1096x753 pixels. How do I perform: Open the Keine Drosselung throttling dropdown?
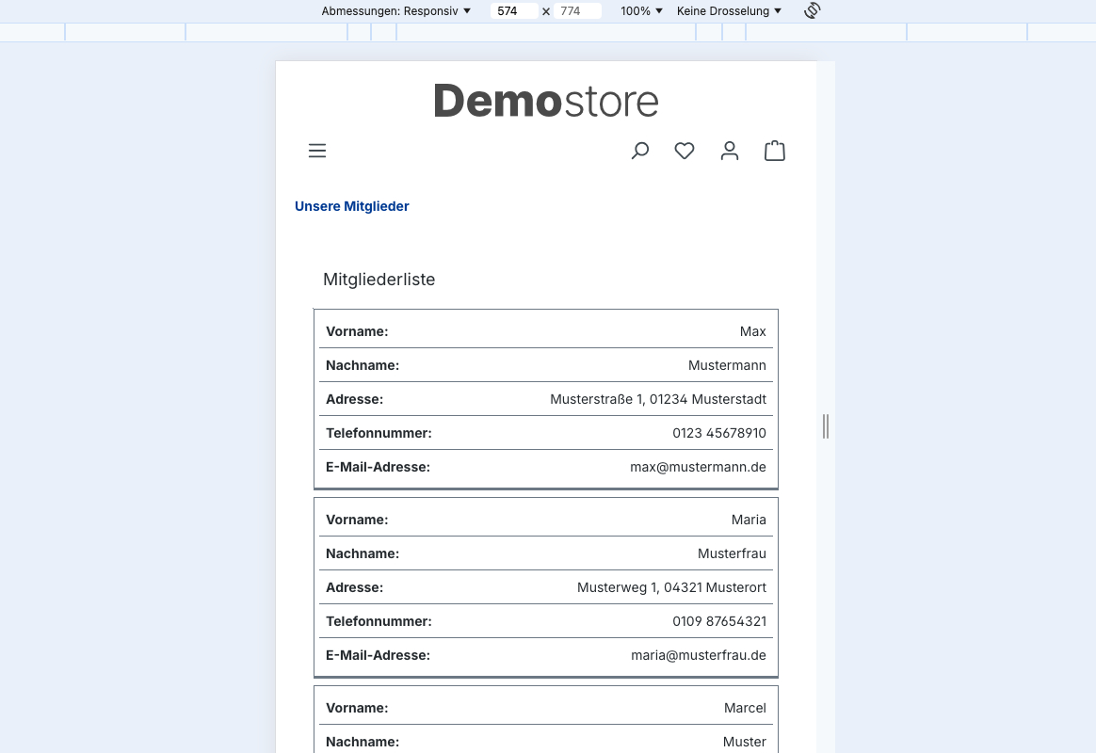729,11
